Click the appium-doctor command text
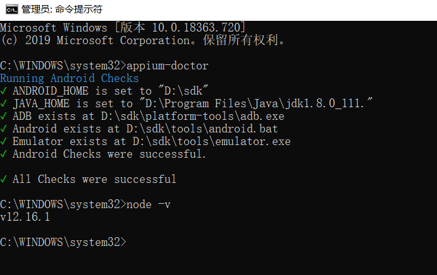 coord(168,66)
